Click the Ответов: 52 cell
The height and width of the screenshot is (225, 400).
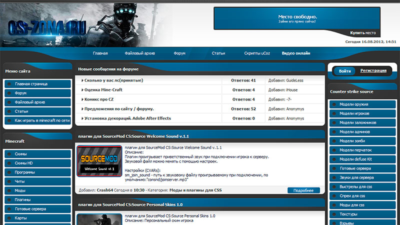tap(243, 109)
